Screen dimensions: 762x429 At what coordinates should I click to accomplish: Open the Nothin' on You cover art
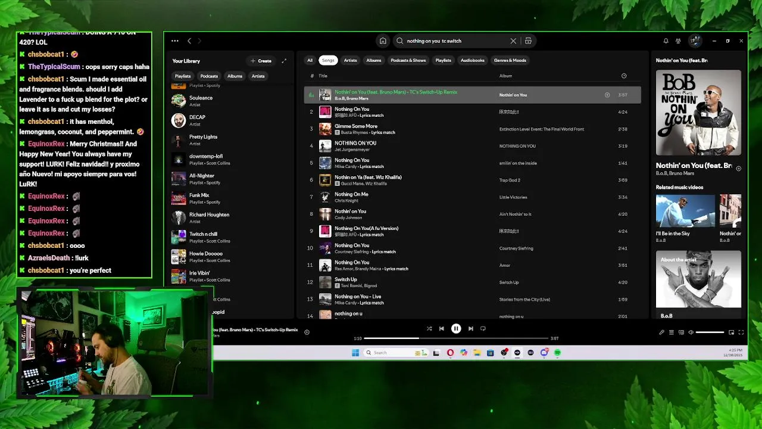click(x=698, y=113)
